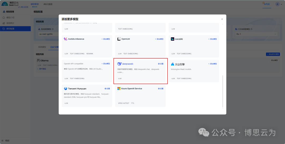Open 设置 on the Tencent Hunyuan card
This screenshot has height=144, width=285.
click(107, 89)
